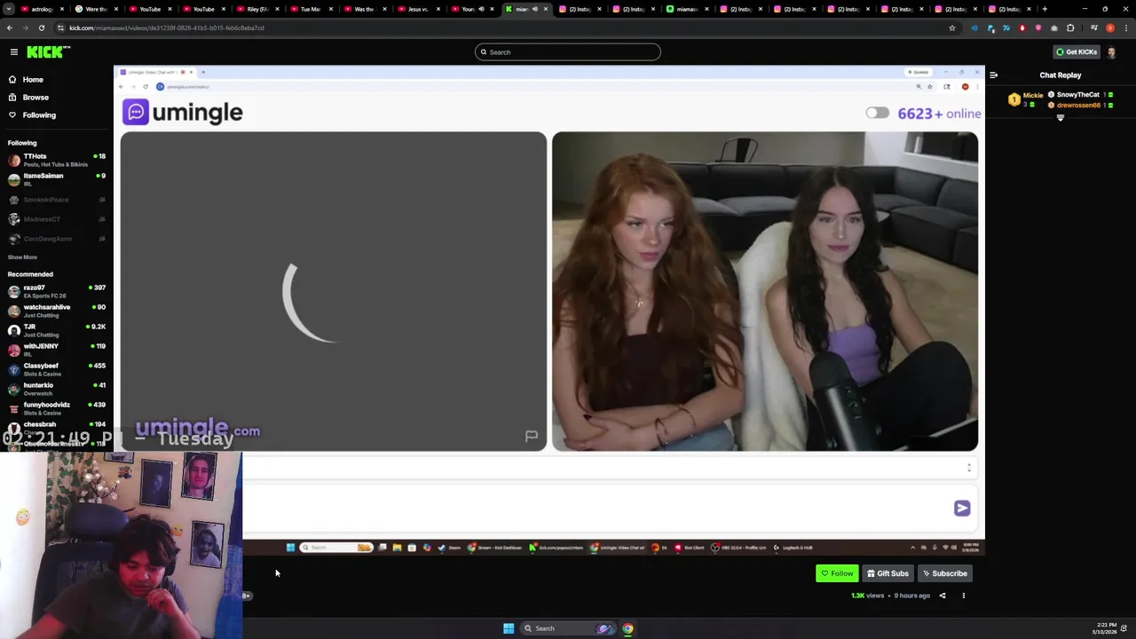
Task: Click the address bar URL
Action: [x=167, y=28]
